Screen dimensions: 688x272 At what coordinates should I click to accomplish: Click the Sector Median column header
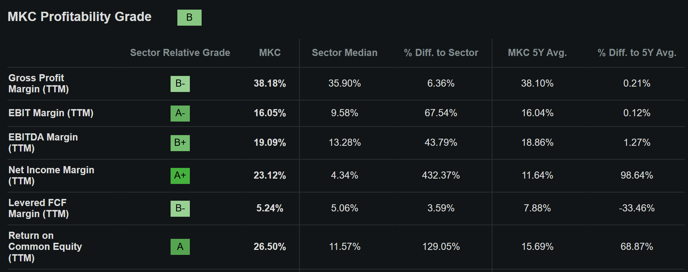coord(344,53)
